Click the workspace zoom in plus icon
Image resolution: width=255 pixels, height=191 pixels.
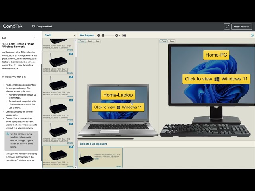(116, 35)
